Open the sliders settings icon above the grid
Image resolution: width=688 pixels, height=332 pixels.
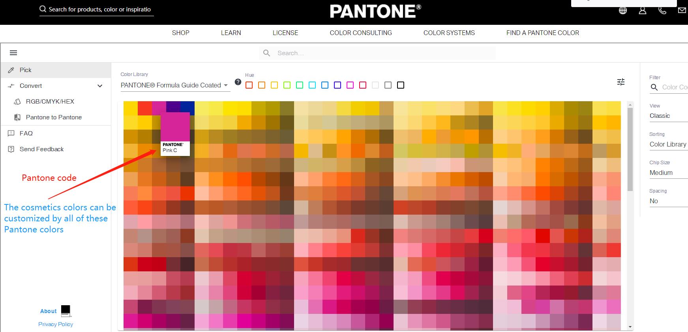click(621, 82)
